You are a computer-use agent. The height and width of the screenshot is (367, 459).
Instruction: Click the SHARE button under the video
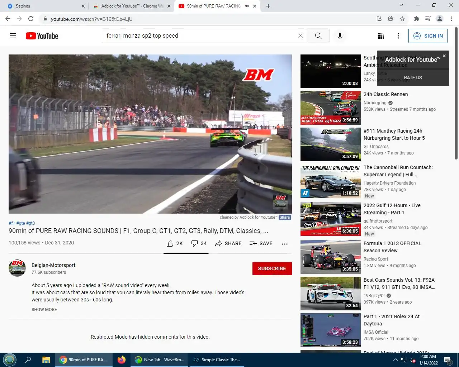click(x=228, y=243)
